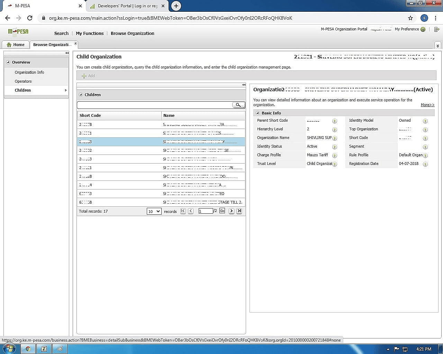Image resolution: width=443 pixels, height=354 pixels.
Task: Click the More>> link
Action: (427, 105)
